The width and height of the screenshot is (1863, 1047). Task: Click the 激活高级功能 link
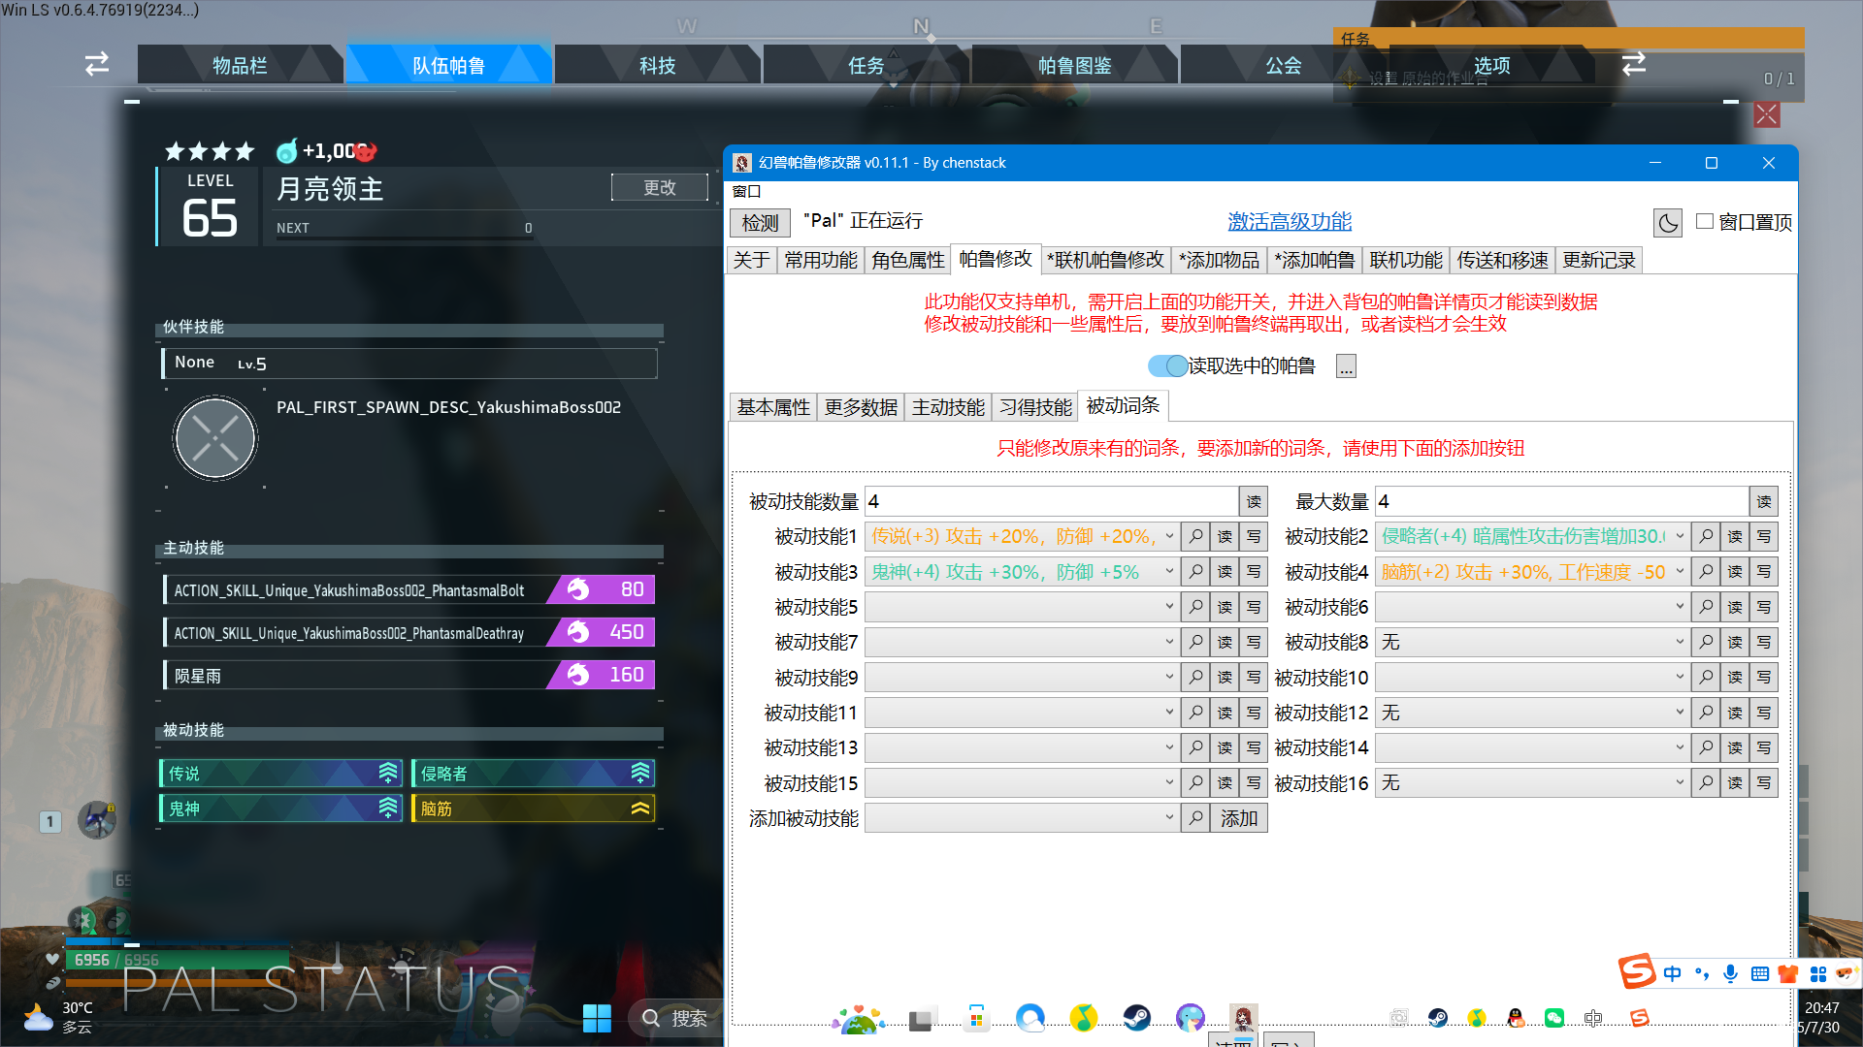coord(1289,221)
